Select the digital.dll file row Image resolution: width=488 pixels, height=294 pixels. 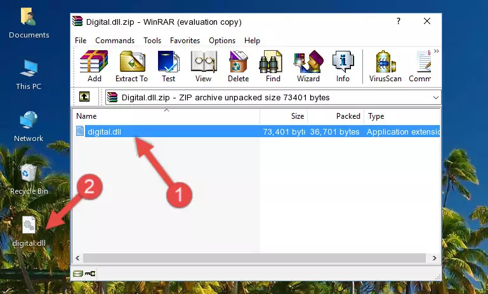pyautogui.click(x=257, y=131)
